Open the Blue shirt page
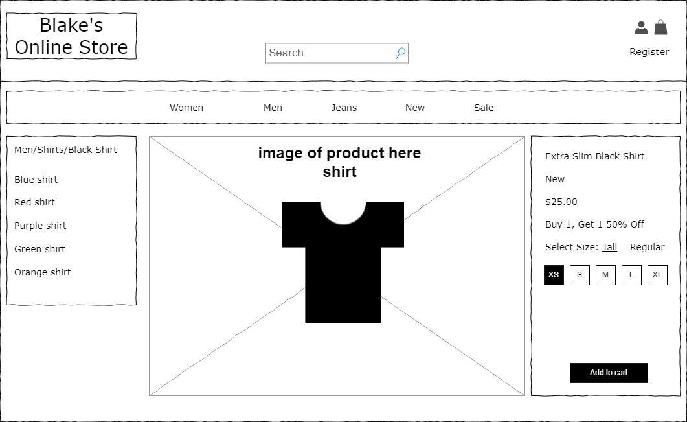Image resolution: width=687 pixels, height=422 pixels. coord(36,180)
